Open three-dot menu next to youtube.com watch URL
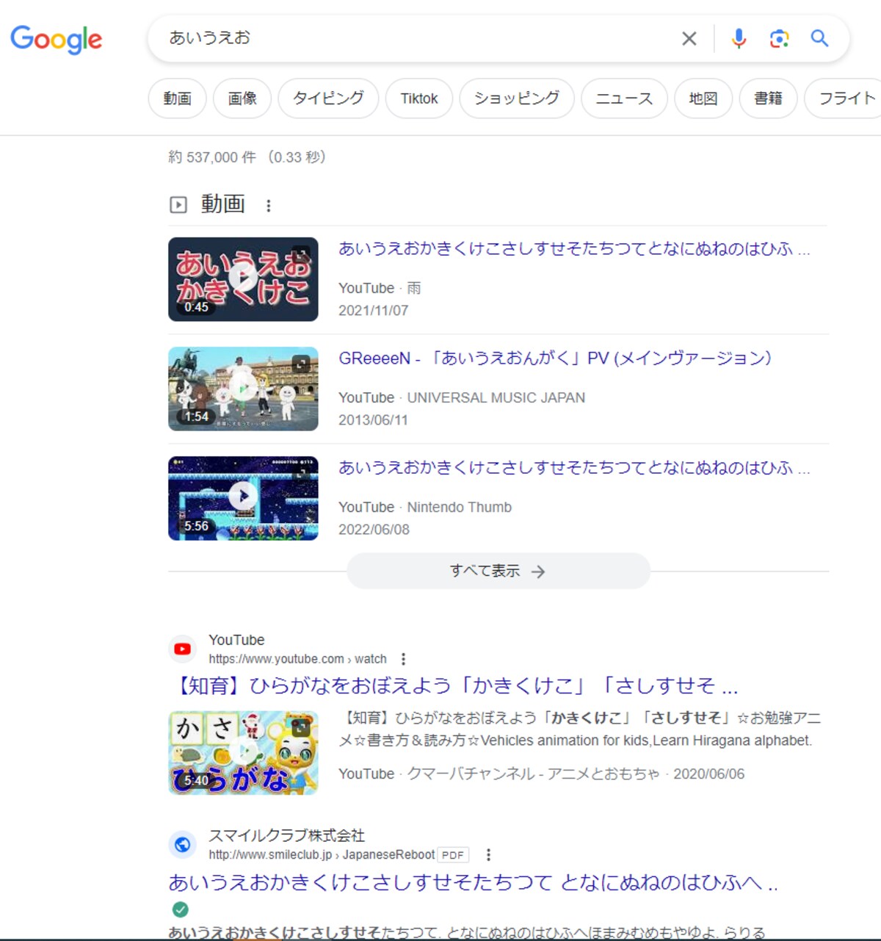 click(403, 659)
